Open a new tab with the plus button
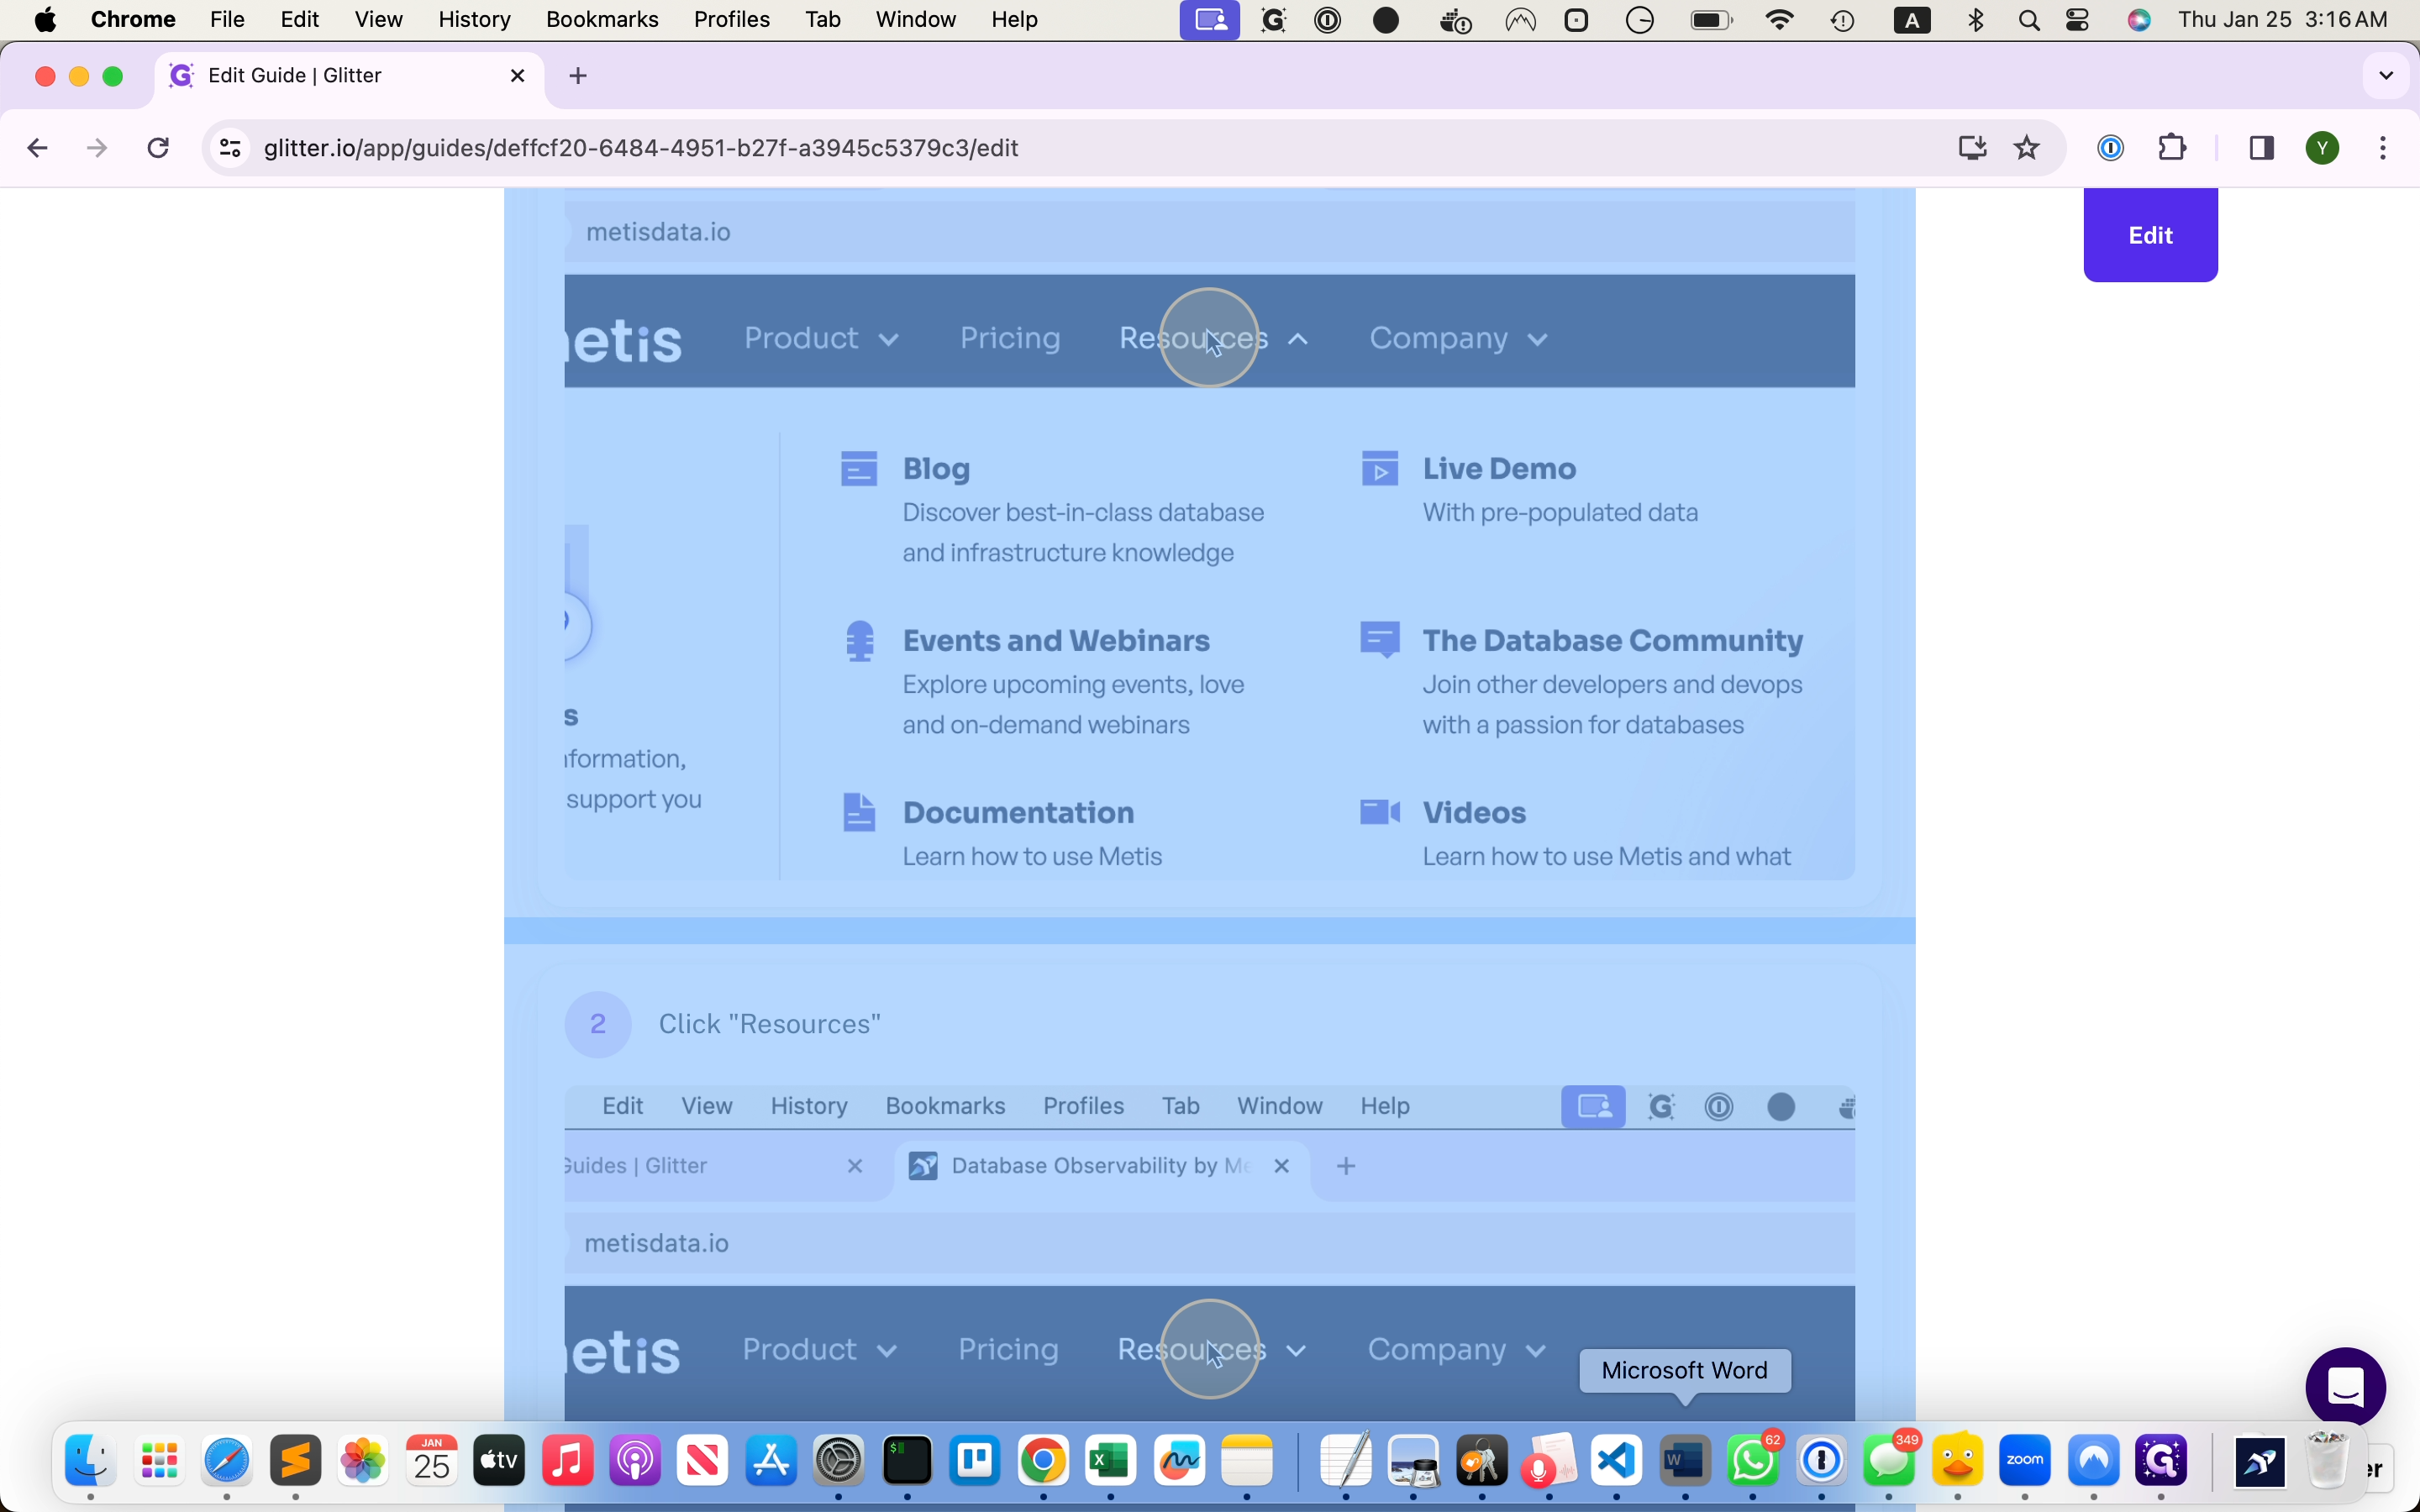 click(x=579, y=76)
